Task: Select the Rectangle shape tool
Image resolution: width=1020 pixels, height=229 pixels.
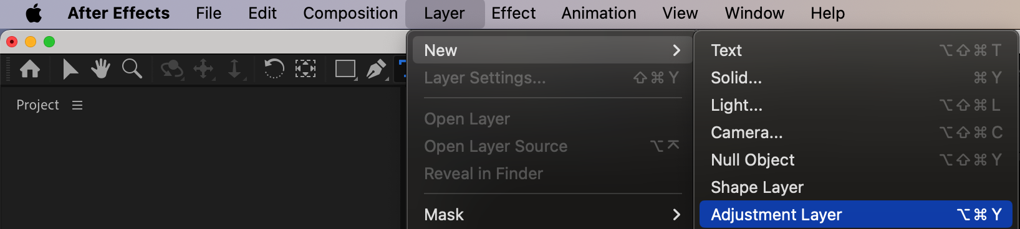Action: point(346,68)
